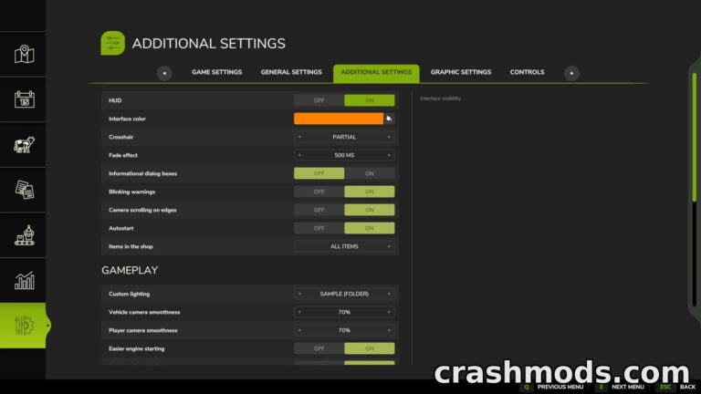Click Fade effect left arrow
Screen dimensions: 701x394
pyautogui.click(x=299, y=155)
